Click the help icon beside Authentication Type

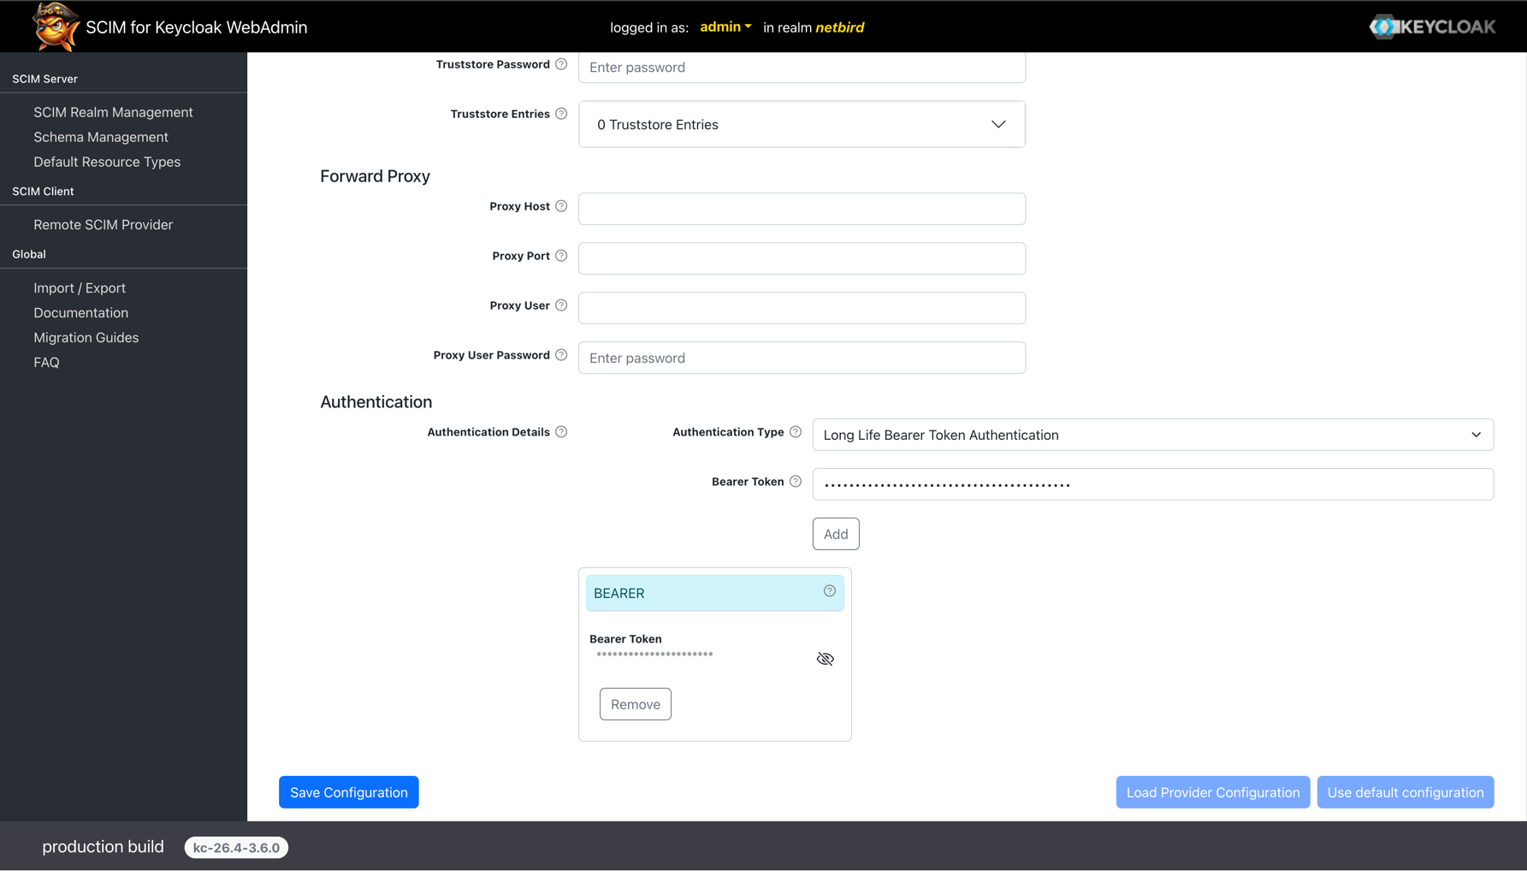[796, 432]
